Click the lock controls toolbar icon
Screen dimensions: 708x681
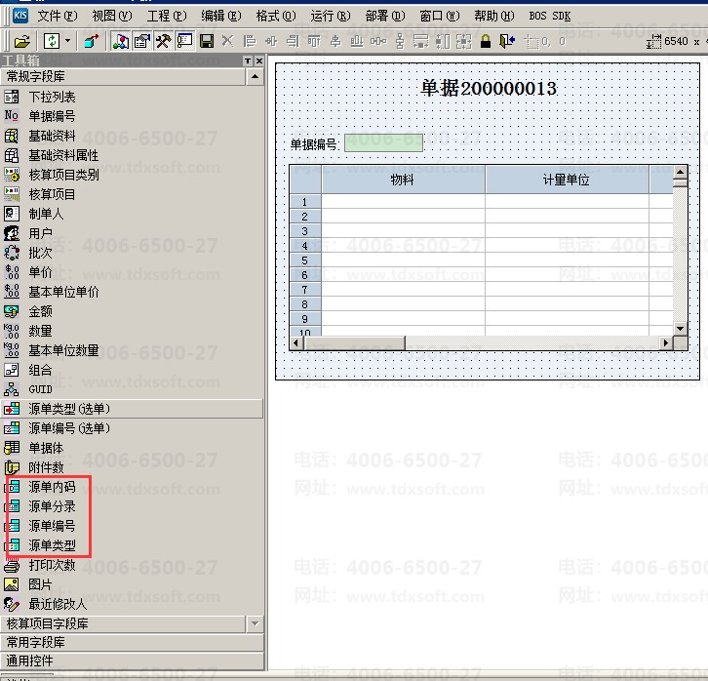point(485,41)
